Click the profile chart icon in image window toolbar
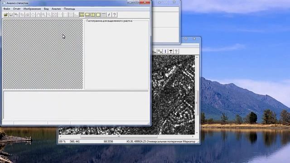 [155, 51]
